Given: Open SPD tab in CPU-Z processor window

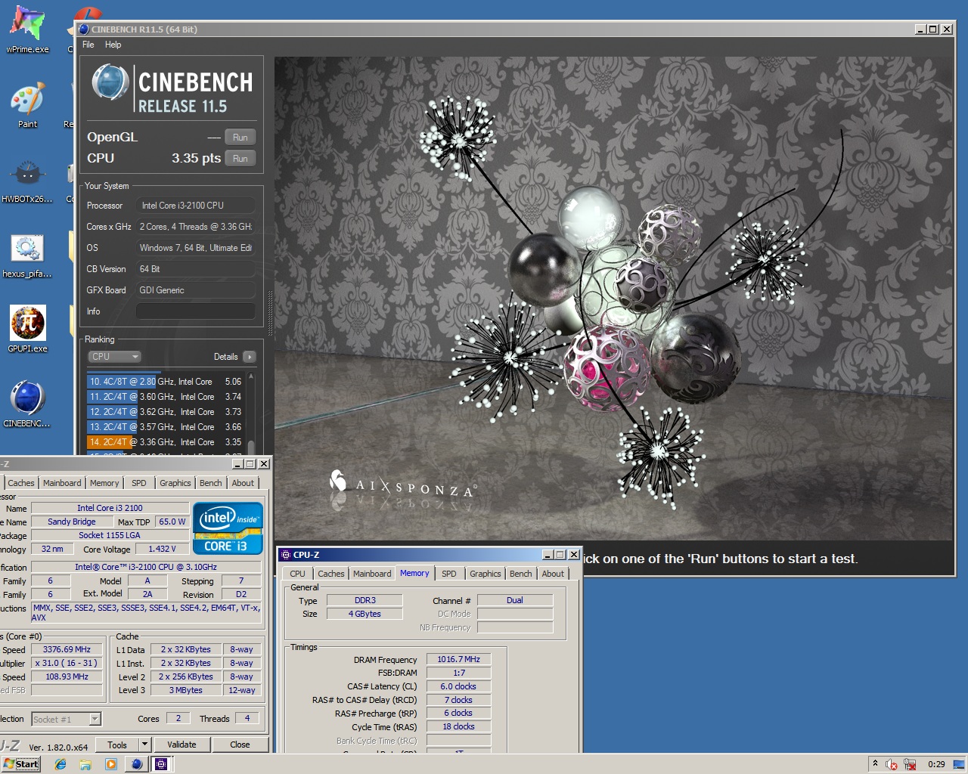Looking at the screenshot, I should (139, 483).
